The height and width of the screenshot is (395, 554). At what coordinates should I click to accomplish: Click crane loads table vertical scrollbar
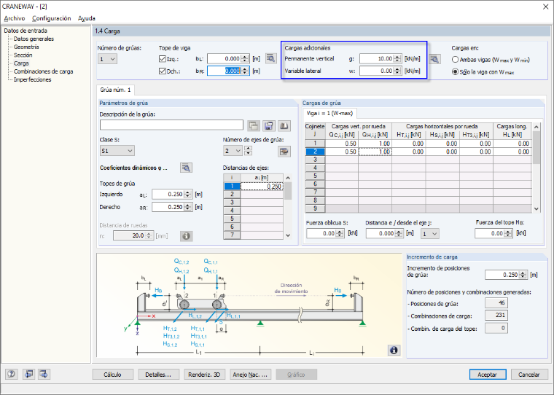537,168
